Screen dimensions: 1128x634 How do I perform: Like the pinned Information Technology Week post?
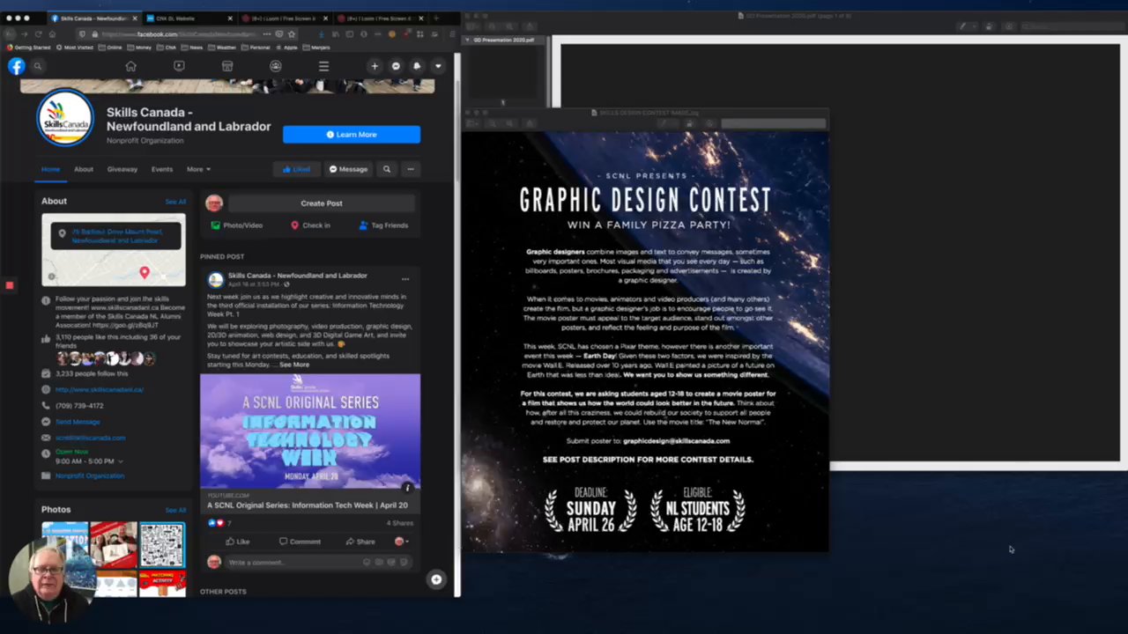pos(237,542)
